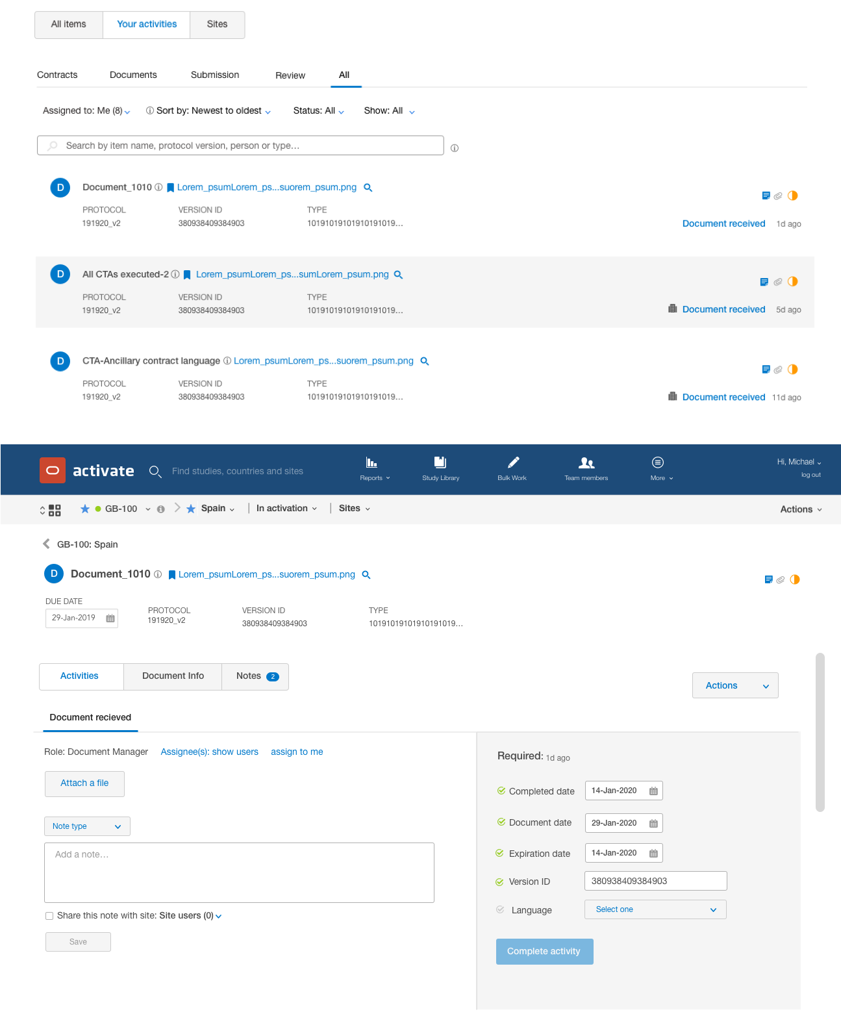
Task: Go back using the arrow before GB-100: Spain
Action: [46, 544]
